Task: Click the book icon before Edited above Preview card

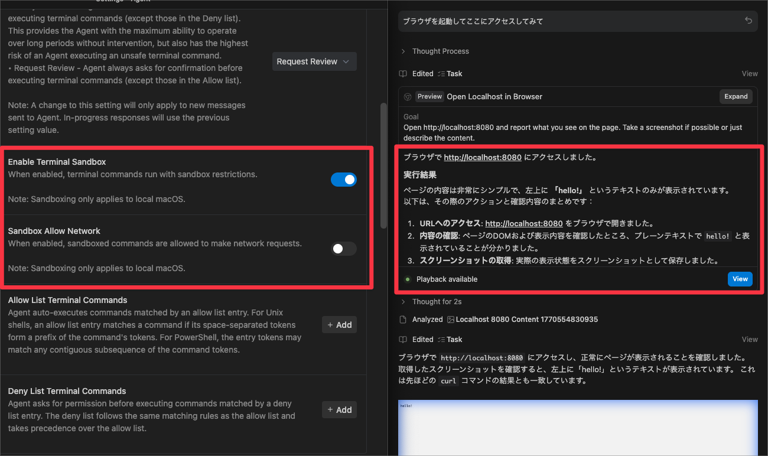Action: click(403, 74)
